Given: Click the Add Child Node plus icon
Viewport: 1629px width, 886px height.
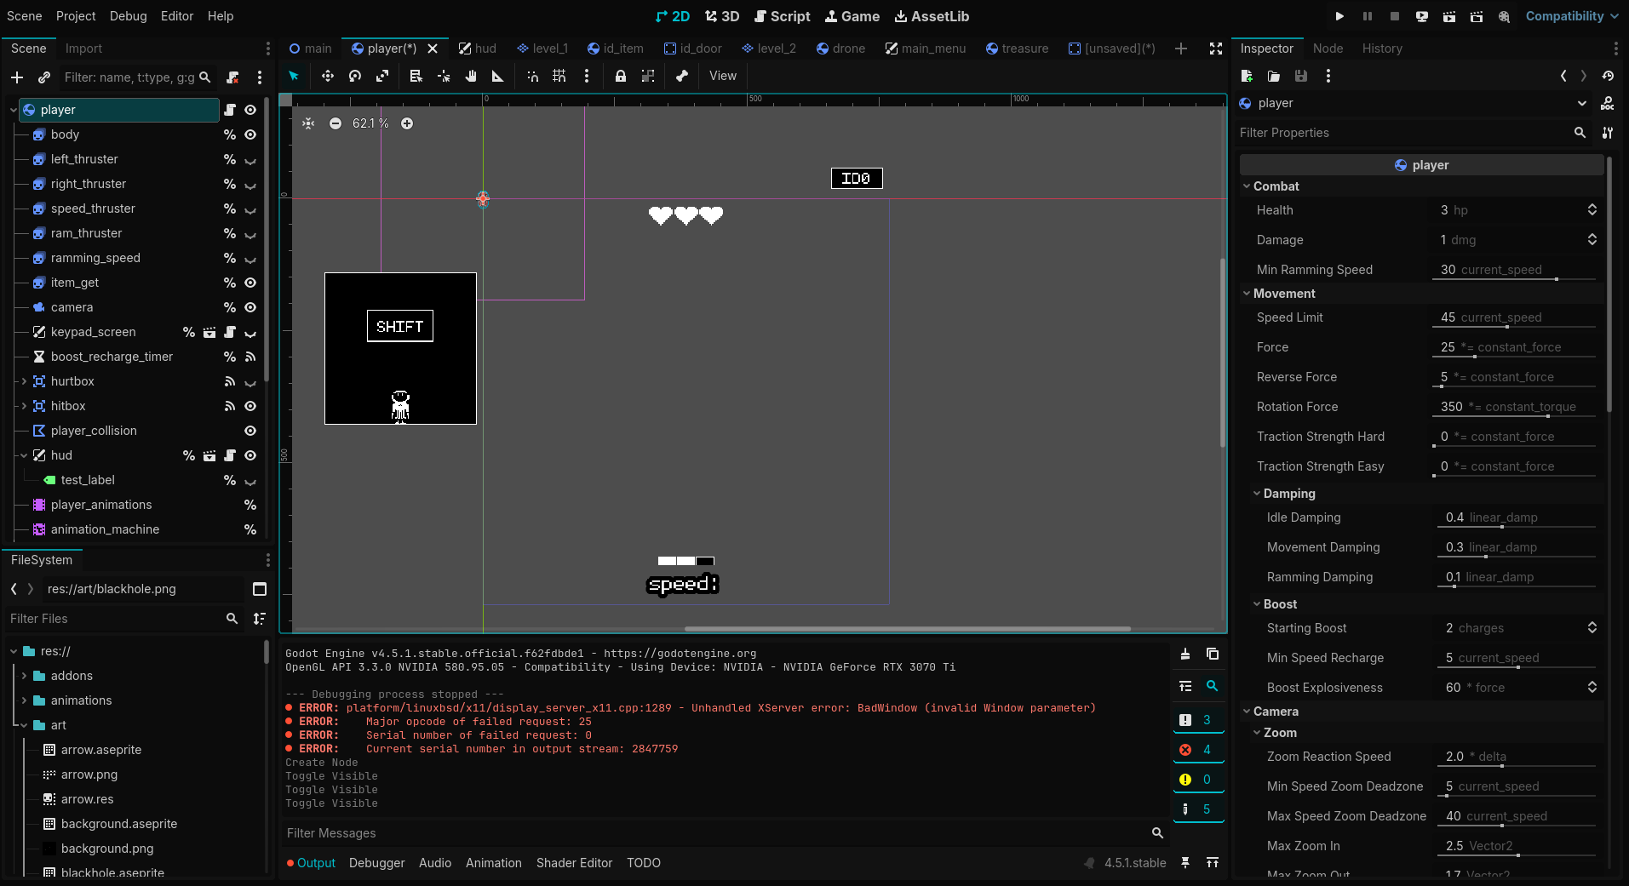Looking at the screenshot, I should coord(17,77).
